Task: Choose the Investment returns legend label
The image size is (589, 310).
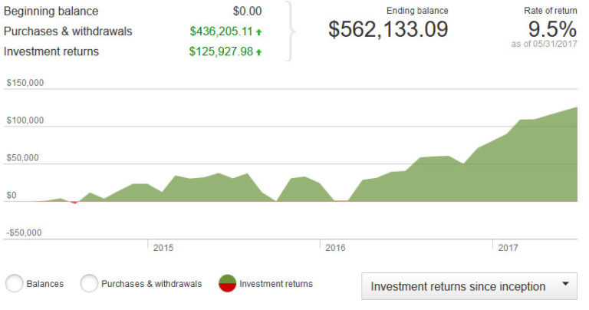Action: pos(276,284)
